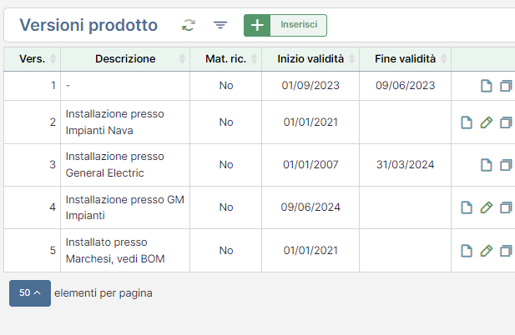Sort by Mat. ric. column
Screen dimensions: 515x335
pyautogui.click(x=226, y=59)
